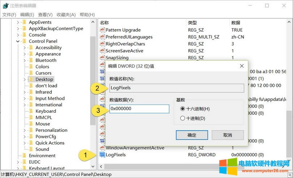Expand the Accessibility tree node
Image resolution: width=293 pixels, height=178 pixels.
[25, 48]
